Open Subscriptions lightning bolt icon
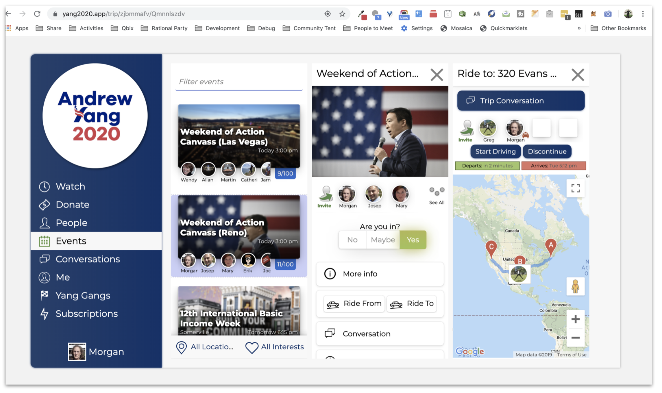This screenshot has height=393, width=662. 44,314
